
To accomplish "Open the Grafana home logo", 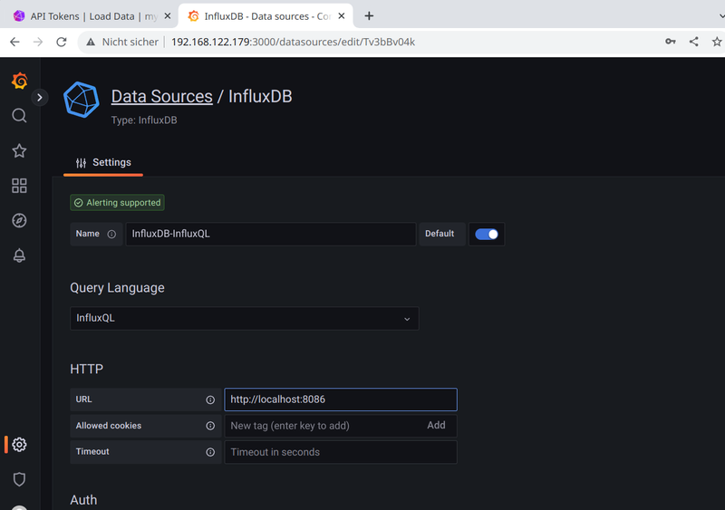I will coord(19,81).
